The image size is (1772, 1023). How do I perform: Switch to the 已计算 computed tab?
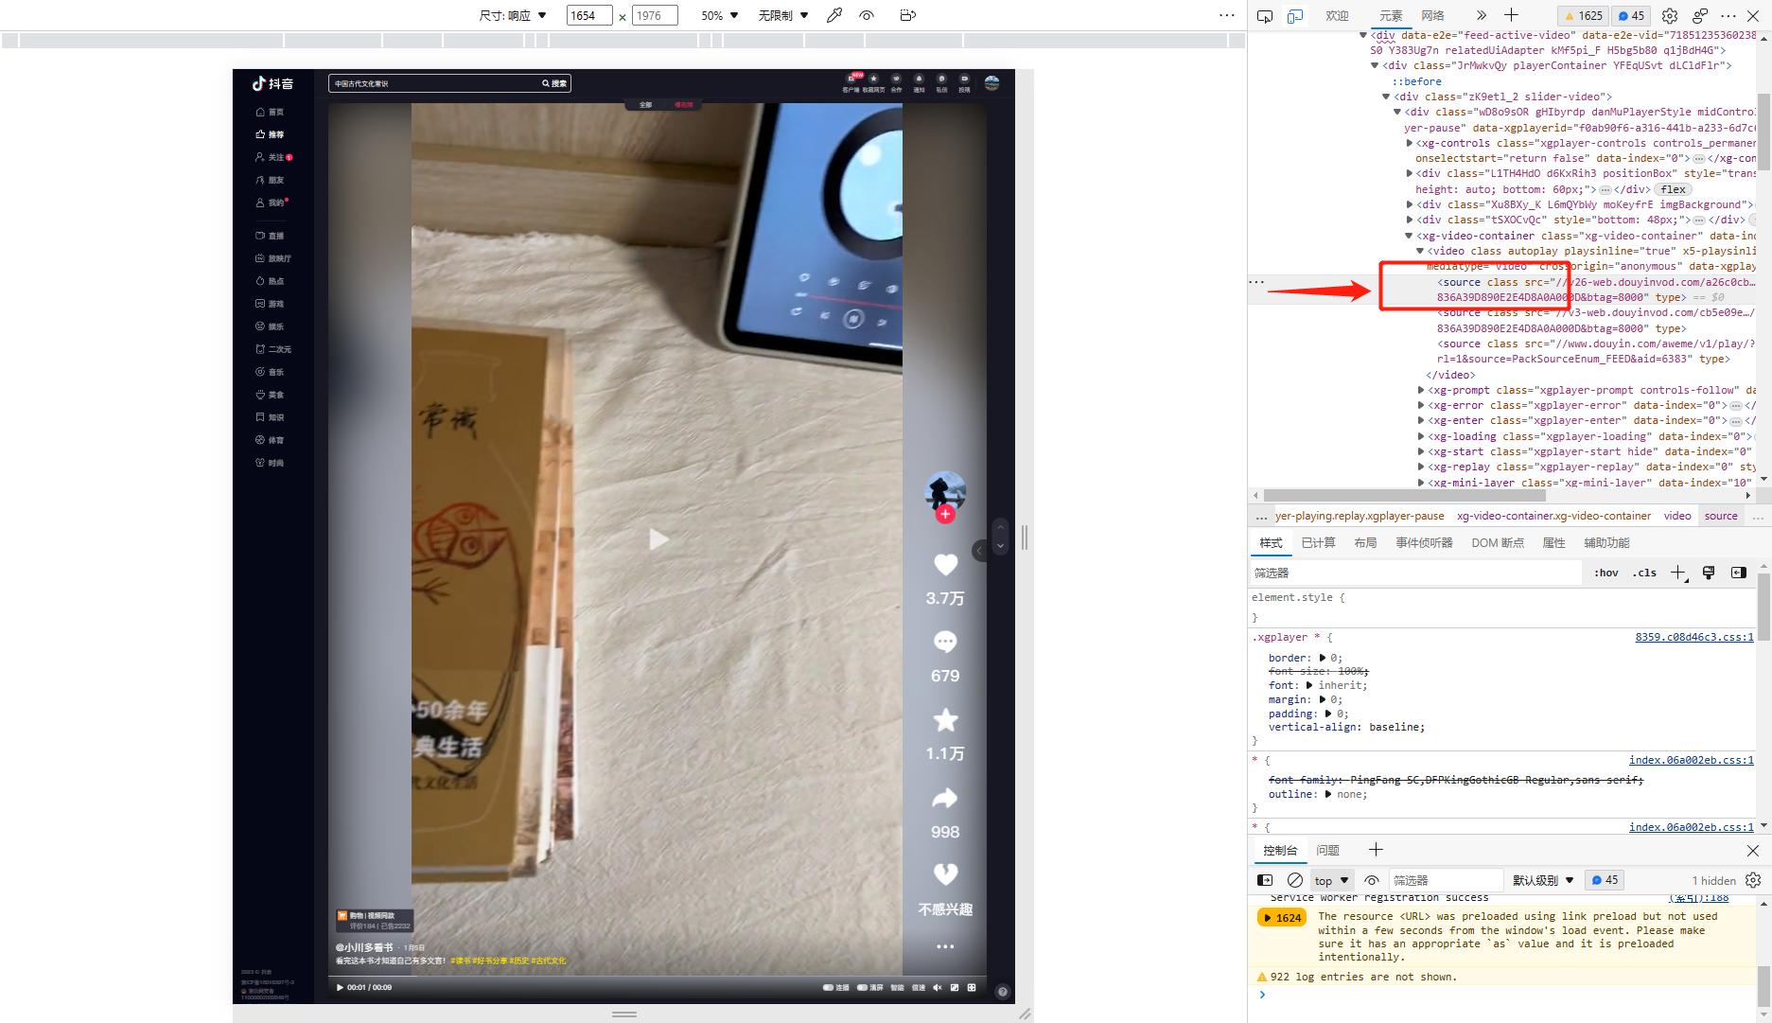(1317, 542)
